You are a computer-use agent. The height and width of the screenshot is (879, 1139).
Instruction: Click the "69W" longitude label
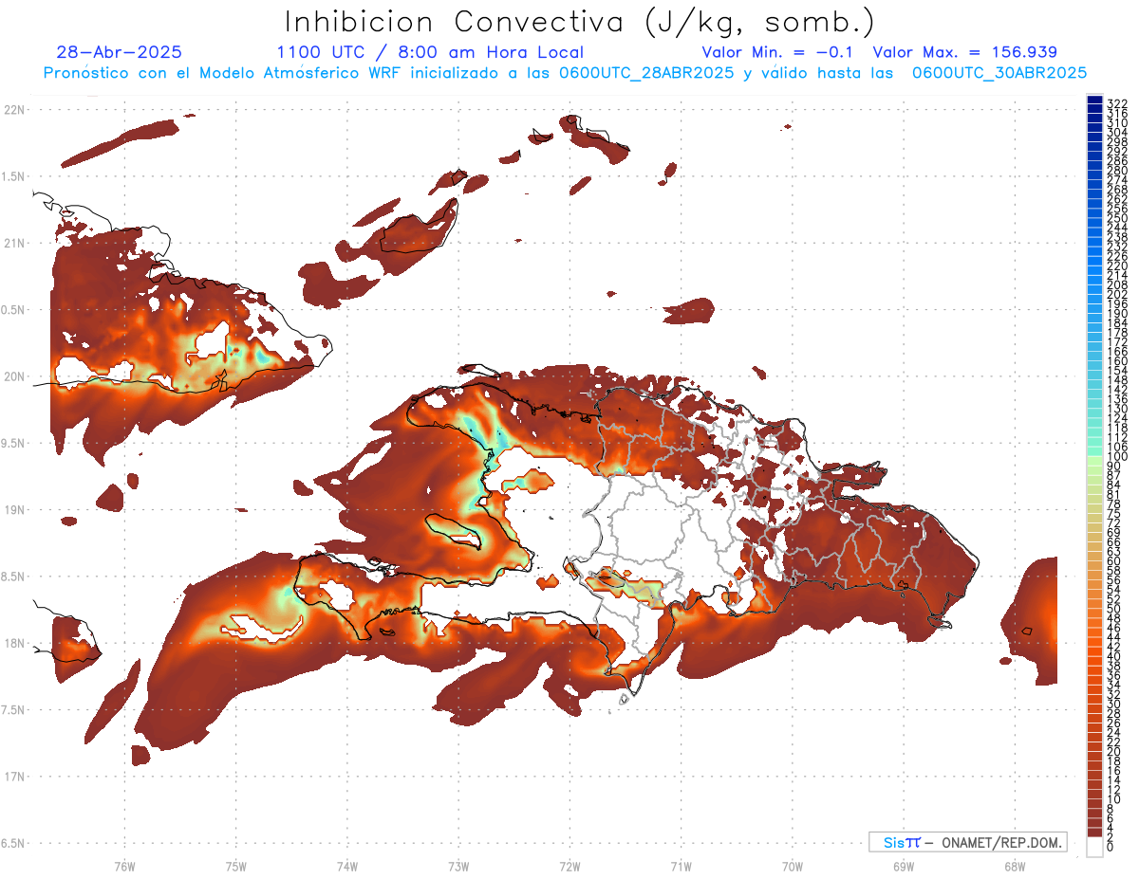pyautogui.click(x=904, y=866)
